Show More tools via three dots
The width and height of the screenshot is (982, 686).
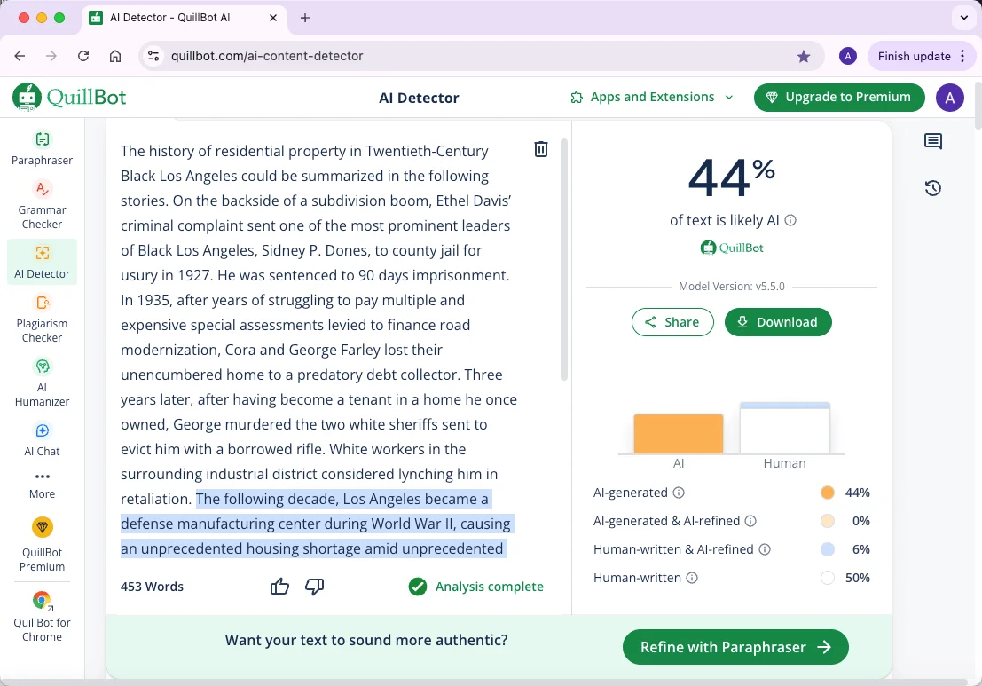click(42, 485)
